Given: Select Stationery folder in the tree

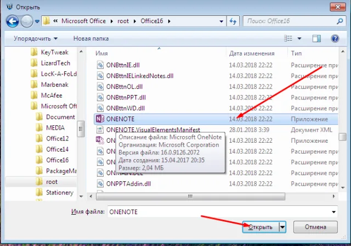Looking at the screenshot, I should tap(54, 192).
